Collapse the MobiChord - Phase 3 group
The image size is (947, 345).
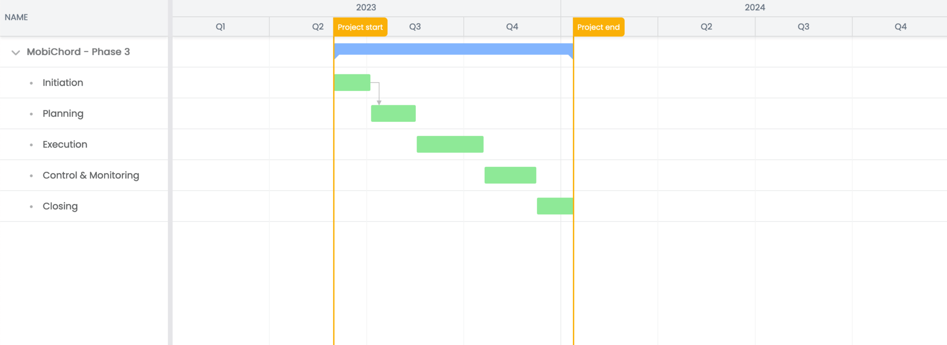coord(16,52)
